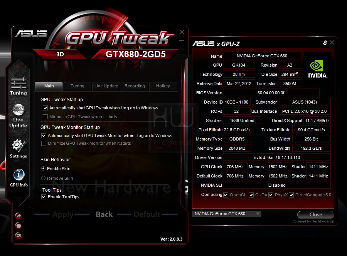The width and height of the screenshot is (347, 256).
Task: Toggle the DirectCompute 5.0 checkbox
Action: pos(291,195)
